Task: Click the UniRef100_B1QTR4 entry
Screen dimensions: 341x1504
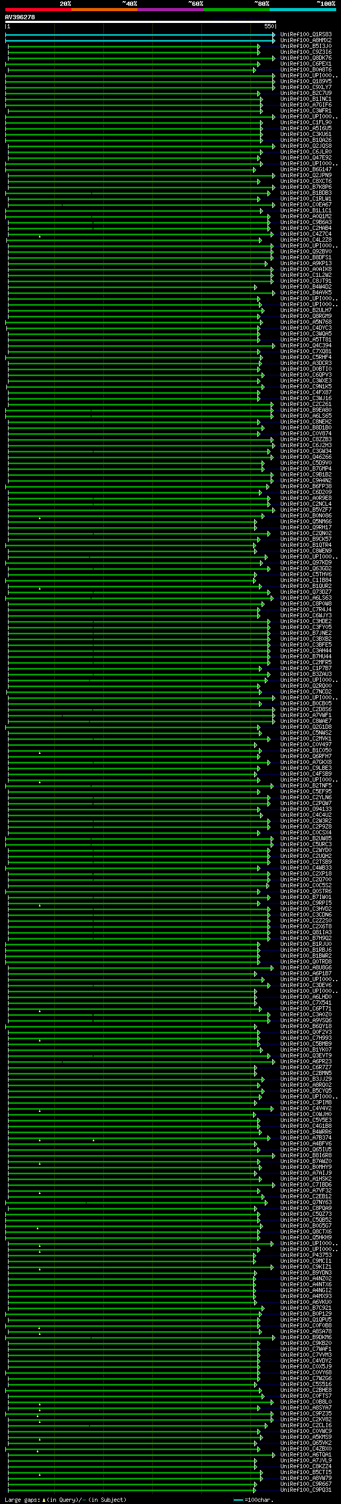Action: (306, 545)
